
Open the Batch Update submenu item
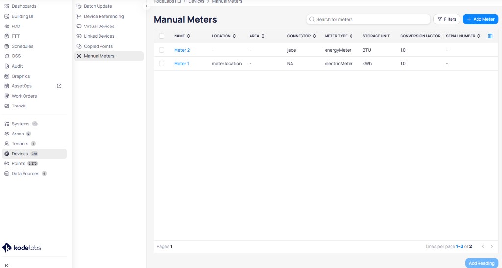click(x=109, y=6)
